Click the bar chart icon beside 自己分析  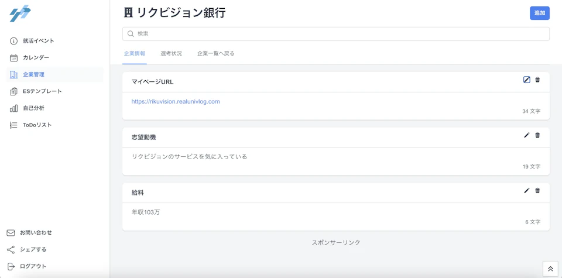pos(13,108)
